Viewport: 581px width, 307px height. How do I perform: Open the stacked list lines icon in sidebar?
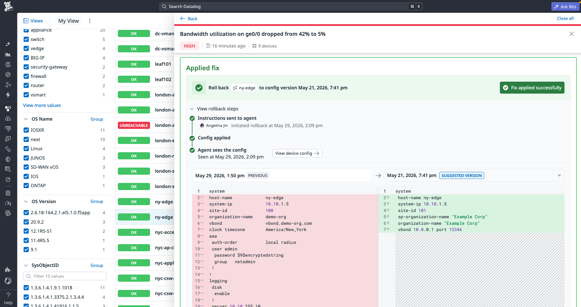pyautogui.click(x=8, y=129)
